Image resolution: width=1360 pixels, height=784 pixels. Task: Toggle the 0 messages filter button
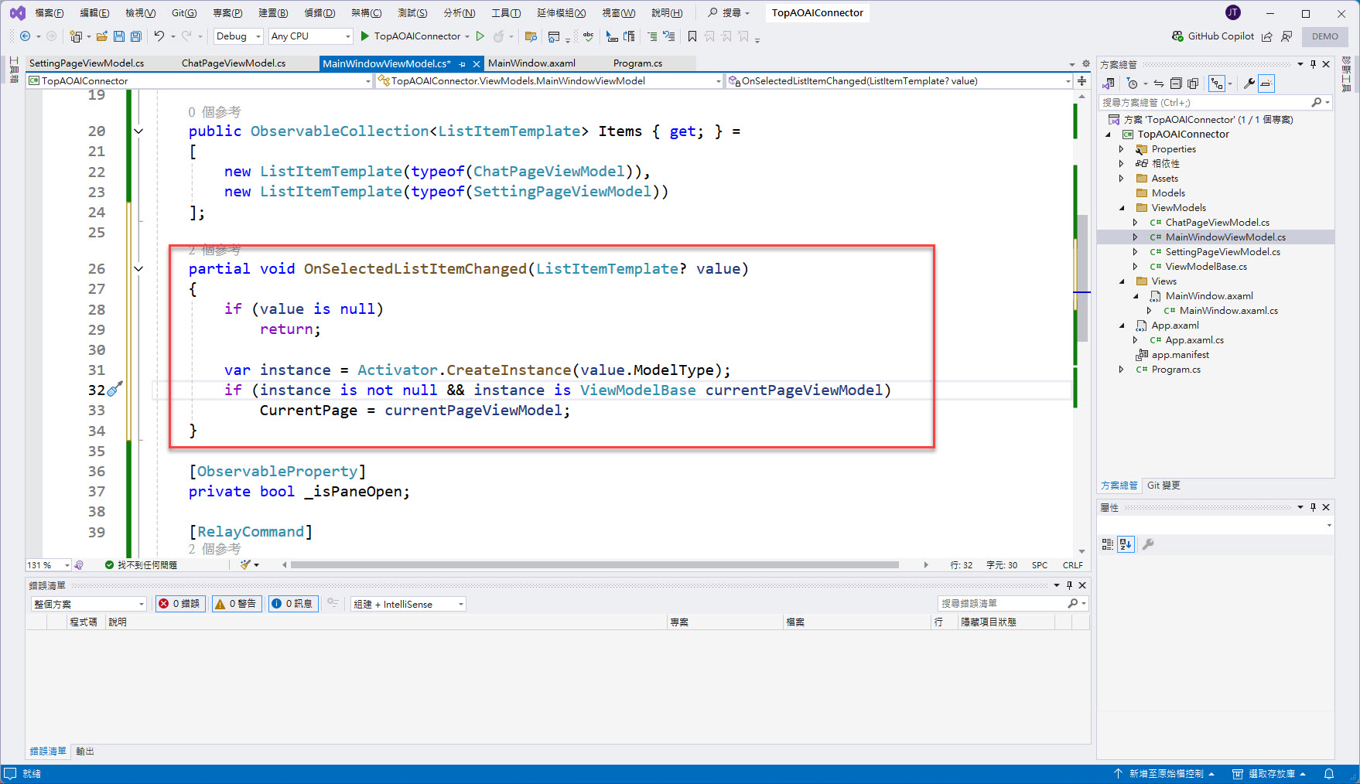click(293, 604)
